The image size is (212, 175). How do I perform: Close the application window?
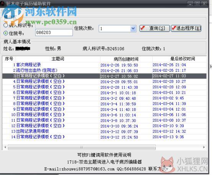click(204, 3)
